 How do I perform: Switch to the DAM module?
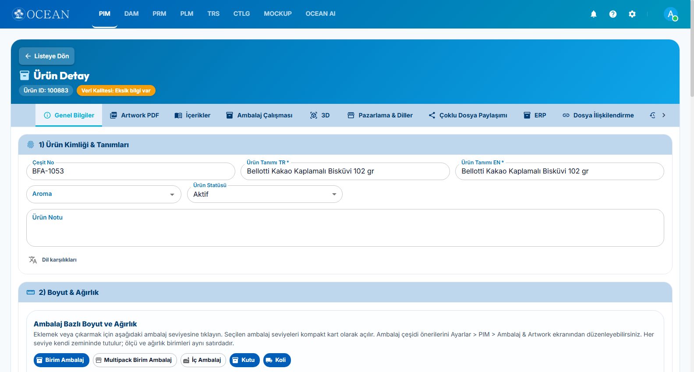[131, 14]
